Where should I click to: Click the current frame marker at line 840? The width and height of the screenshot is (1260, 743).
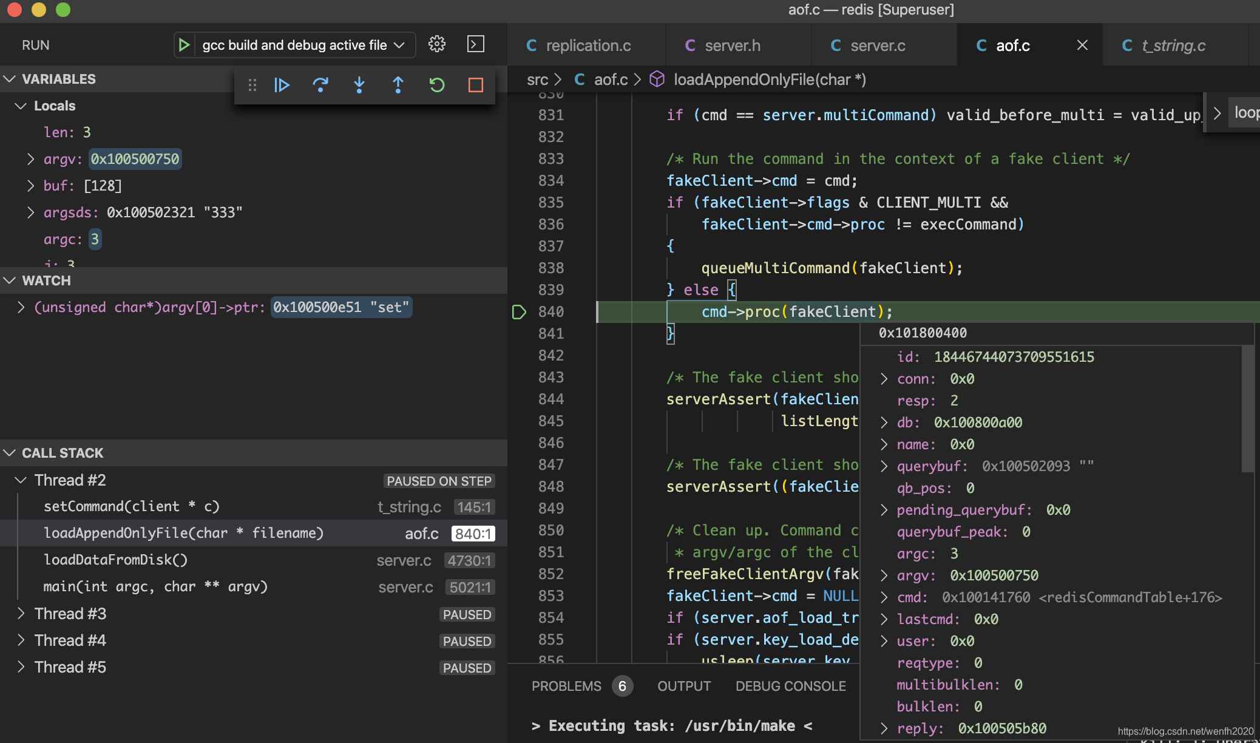point(519,312)
